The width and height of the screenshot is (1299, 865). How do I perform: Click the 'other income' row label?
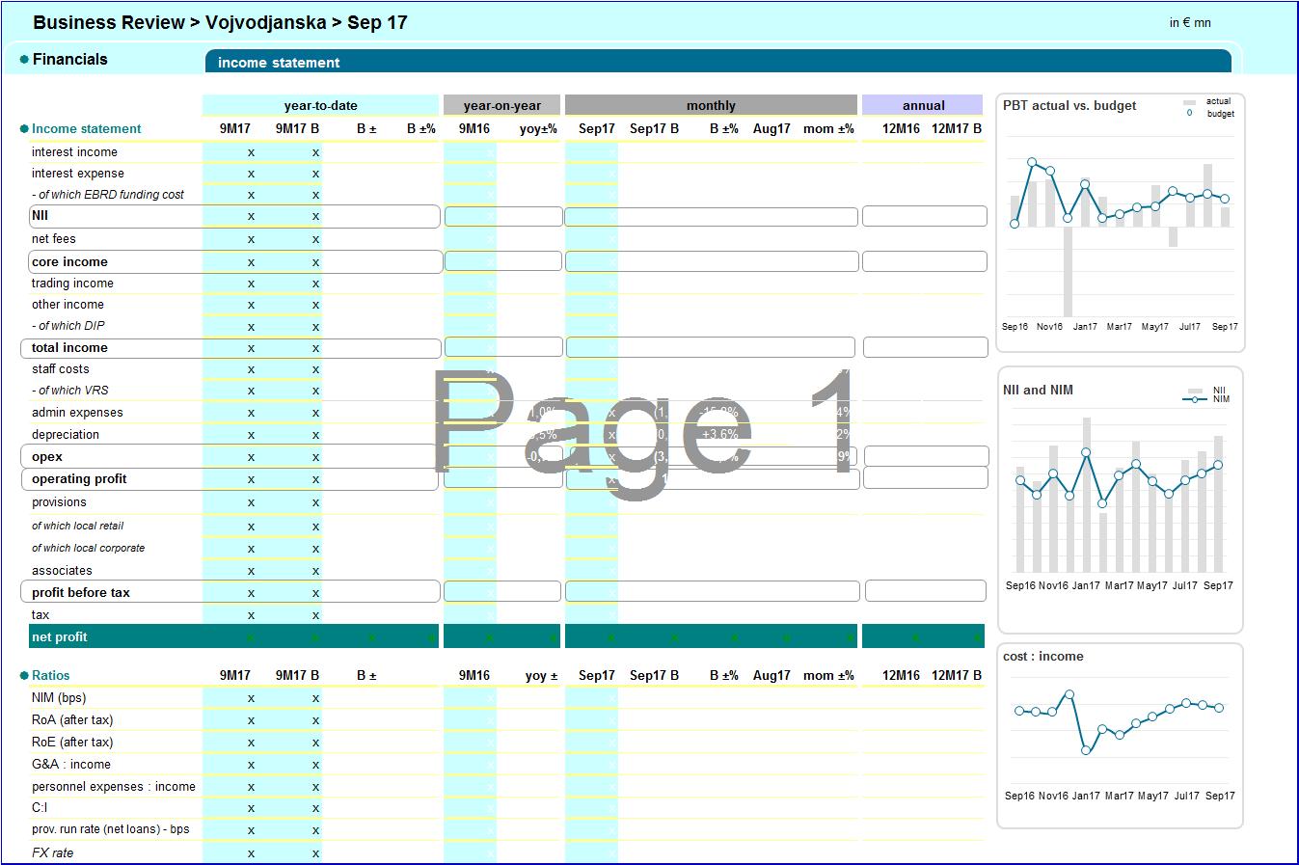(68, 304)
